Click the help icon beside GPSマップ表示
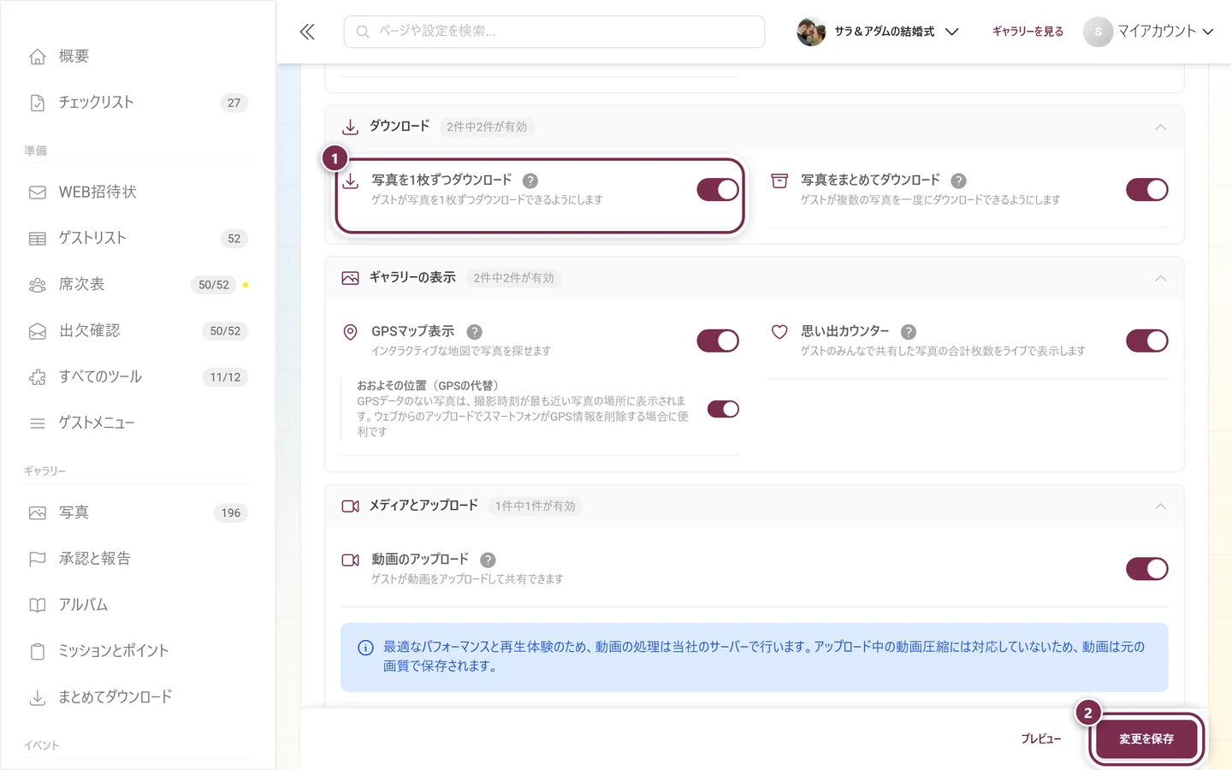 (475, 332)
